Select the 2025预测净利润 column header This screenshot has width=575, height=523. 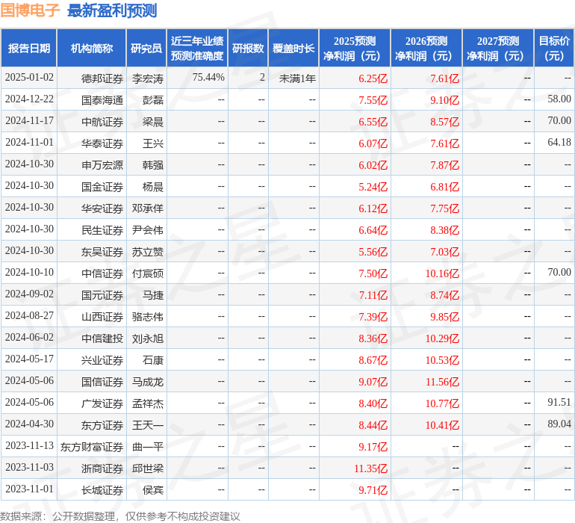(354, 49)
